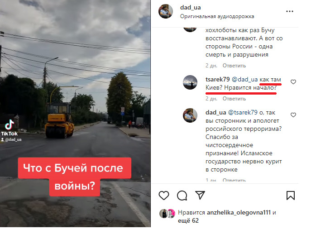Open anzhelika_olegovna111 profile from likes line
The width and height of the screenshot is (311, 229).
tap(239, 213)
